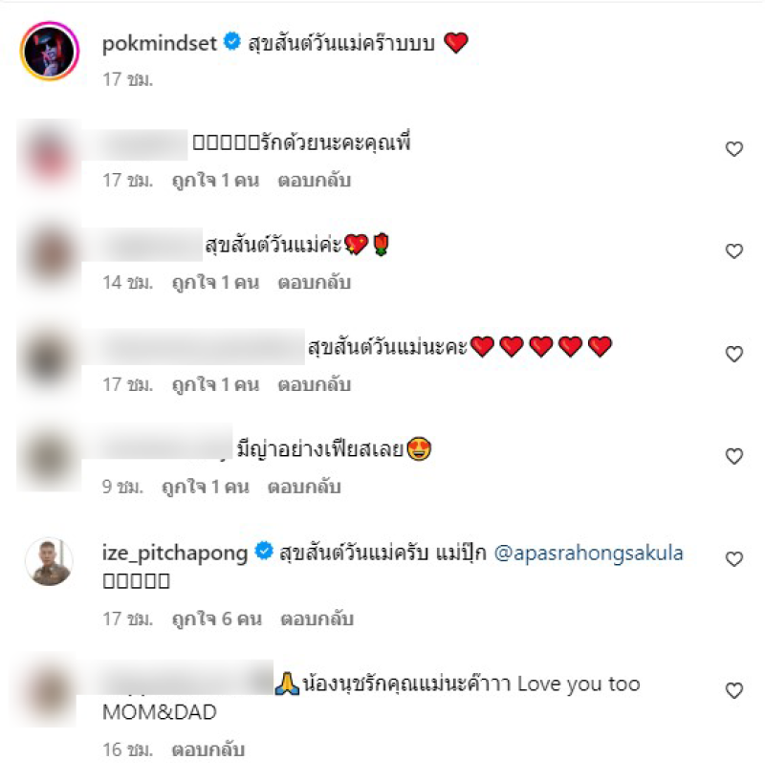The height and width of the screenshot is (782, 765).
Task: Open the pokmindset username link
Action: (159, 43)
